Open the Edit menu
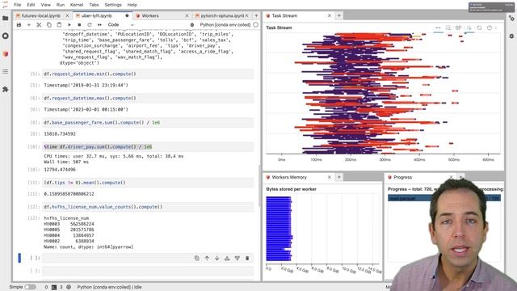This screenshot has height=291, width=517. click(x=31, y=5)
